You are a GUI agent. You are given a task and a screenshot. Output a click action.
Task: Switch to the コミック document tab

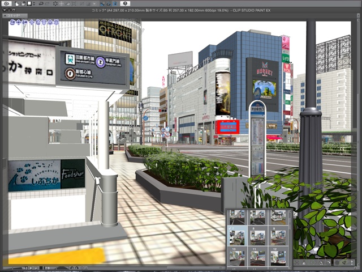(15, 15)
